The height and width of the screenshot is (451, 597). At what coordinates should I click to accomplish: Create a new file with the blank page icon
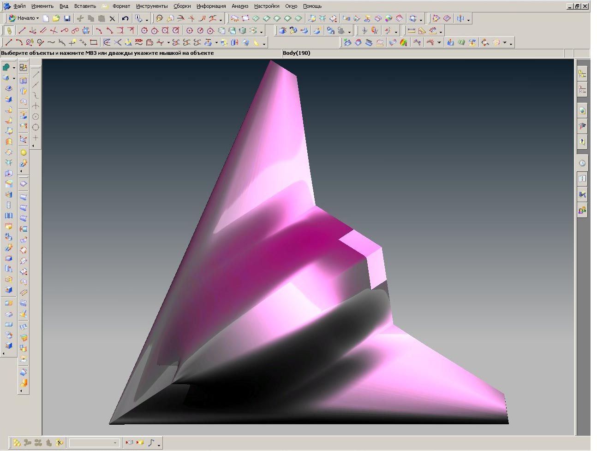pyautogui.click(x=46, y=18)
